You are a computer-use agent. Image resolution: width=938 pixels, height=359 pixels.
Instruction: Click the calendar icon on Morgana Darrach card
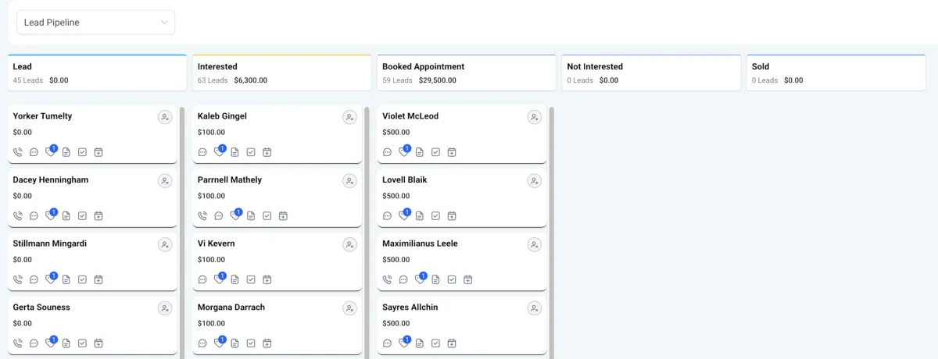coord(267,343)
